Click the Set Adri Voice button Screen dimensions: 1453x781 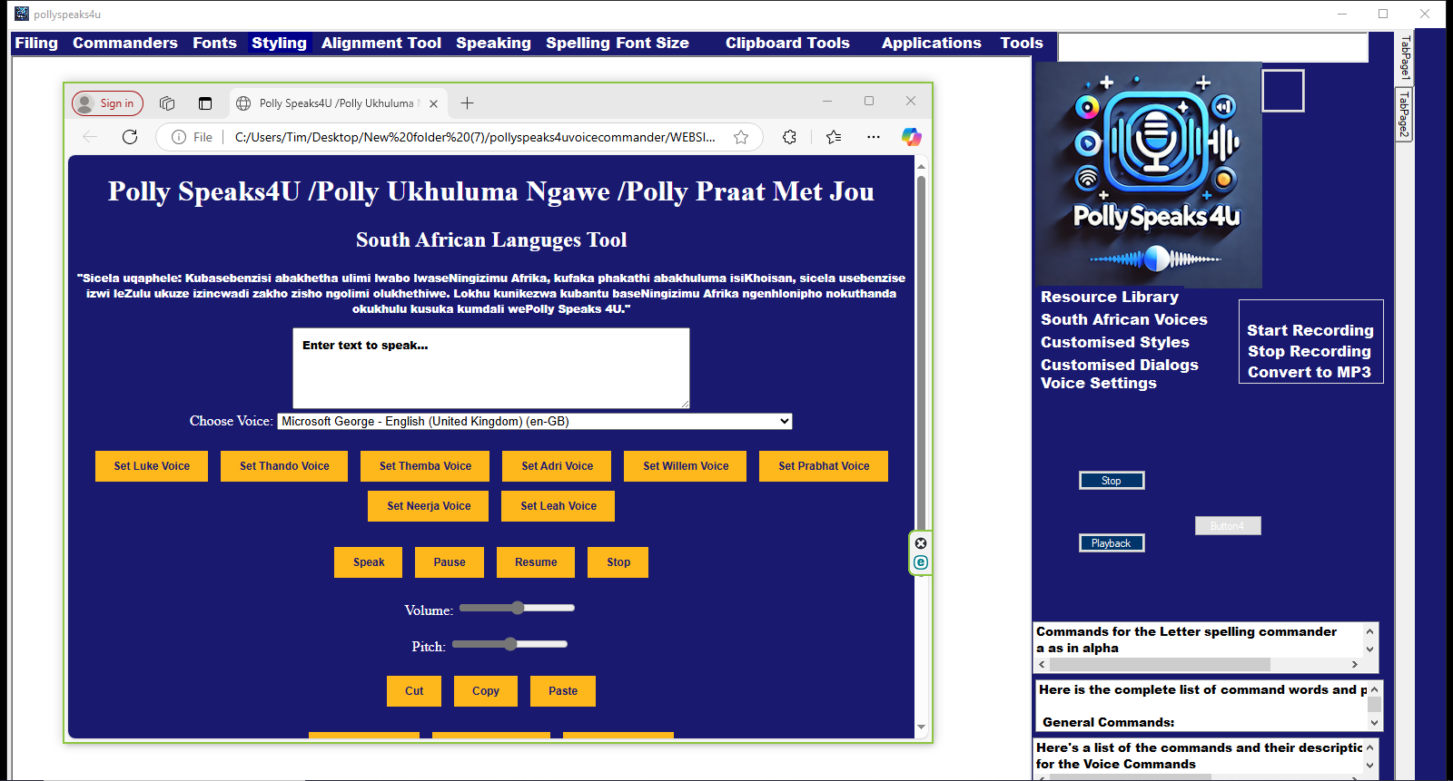557,466
